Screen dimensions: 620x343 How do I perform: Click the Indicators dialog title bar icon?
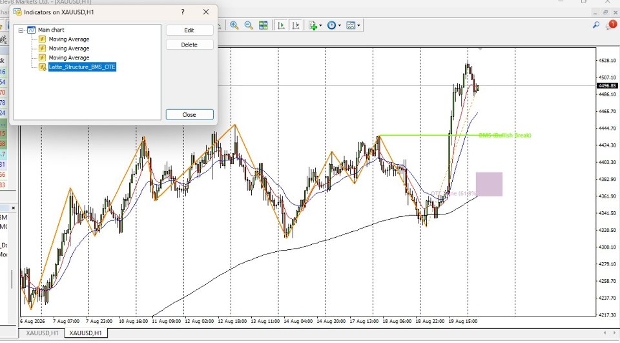[17, 12]
